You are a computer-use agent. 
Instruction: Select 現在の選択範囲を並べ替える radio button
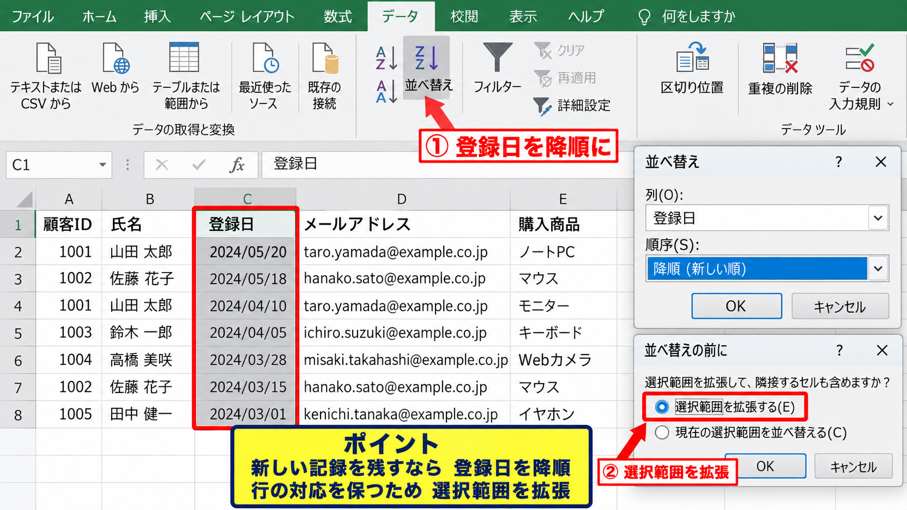tap(662, 432)
